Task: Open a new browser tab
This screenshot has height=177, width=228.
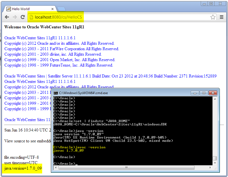Action: pyautogui.click(x=61, y=9)
